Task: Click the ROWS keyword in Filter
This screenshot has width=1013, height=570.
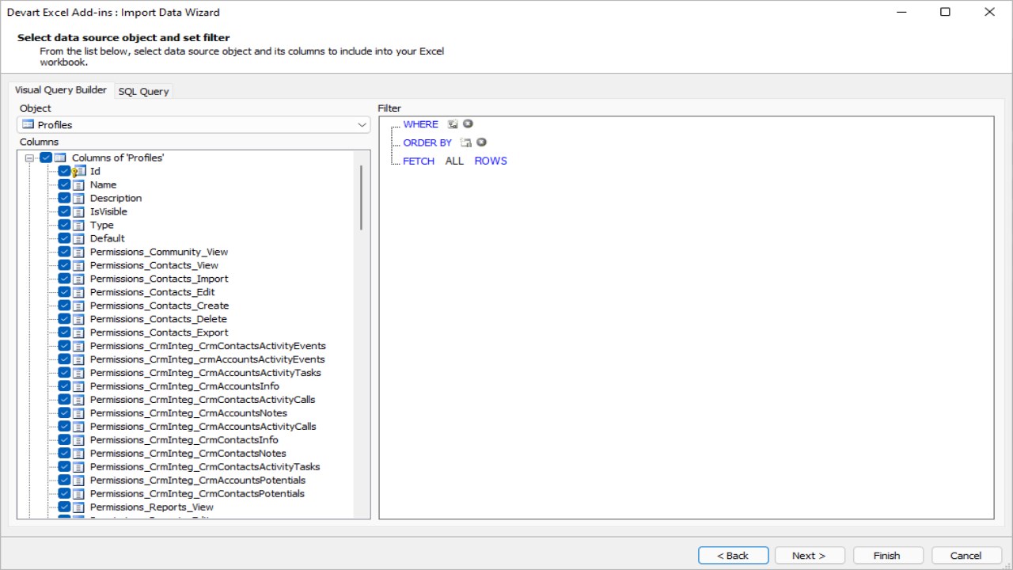Action: click(x=491, y=161)
